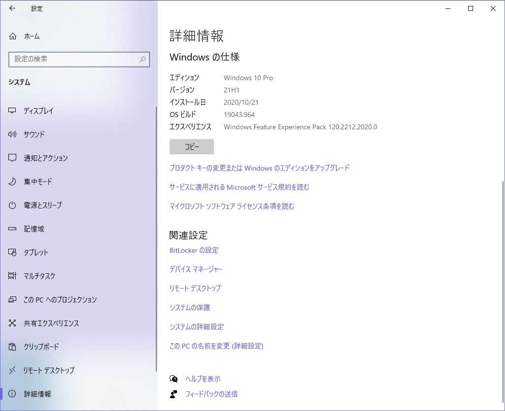Screen dimensions: 505x411
Task: Select Windows Feature Experience Pack text
Action: 300,127
